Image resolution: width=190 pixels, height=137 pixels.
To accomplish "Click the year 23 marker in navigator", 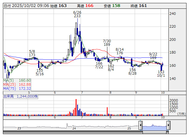I will (x=19, y=128).
